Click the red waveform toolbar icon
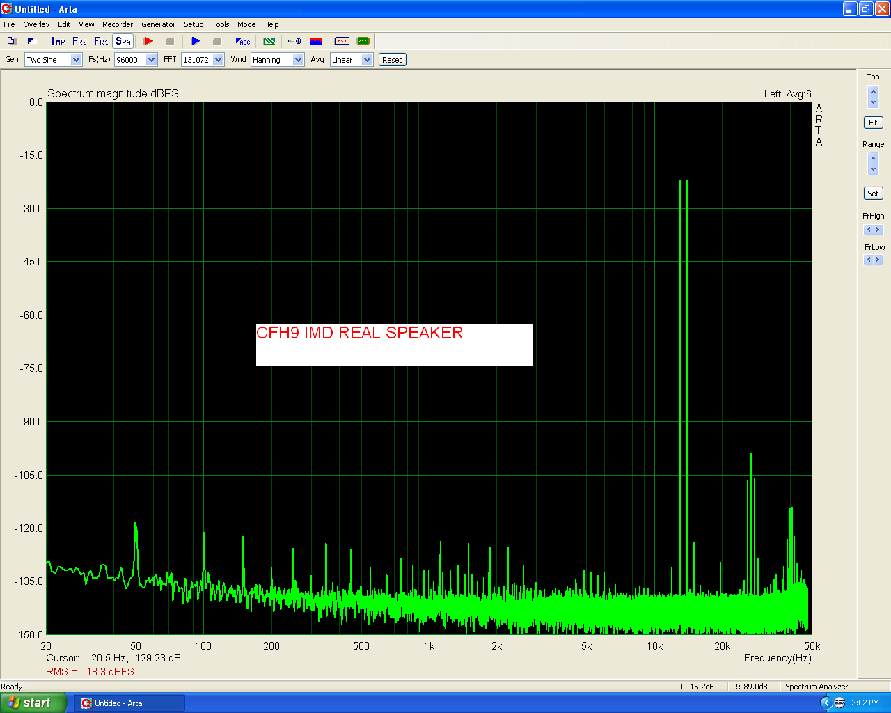This screenshot has width=891, height=713. tap(342, 41)
